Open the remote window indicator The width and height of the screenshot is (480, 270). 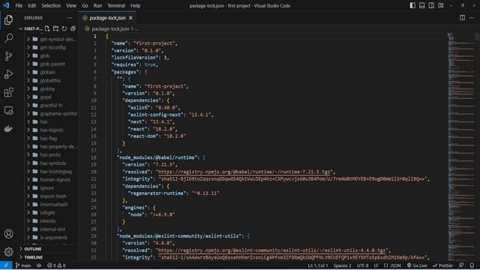pyautogui.click(x=6, y=265)
